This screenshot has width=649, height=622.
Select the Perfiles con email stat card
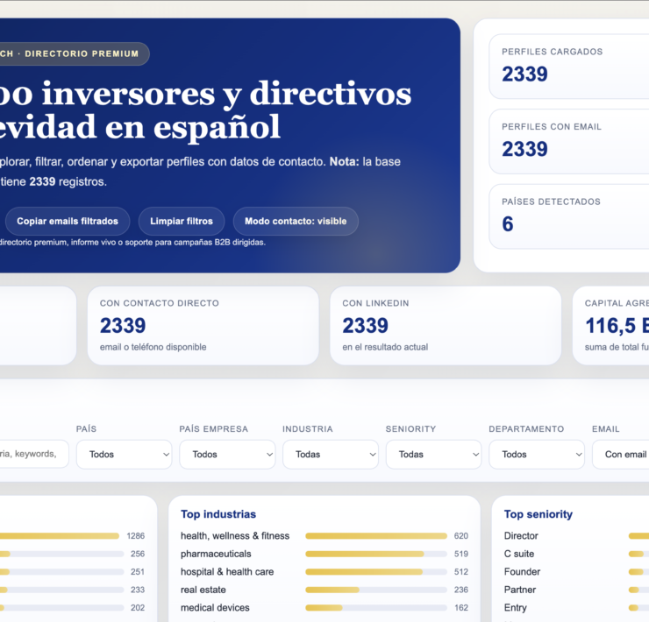[x=570, y=141]
